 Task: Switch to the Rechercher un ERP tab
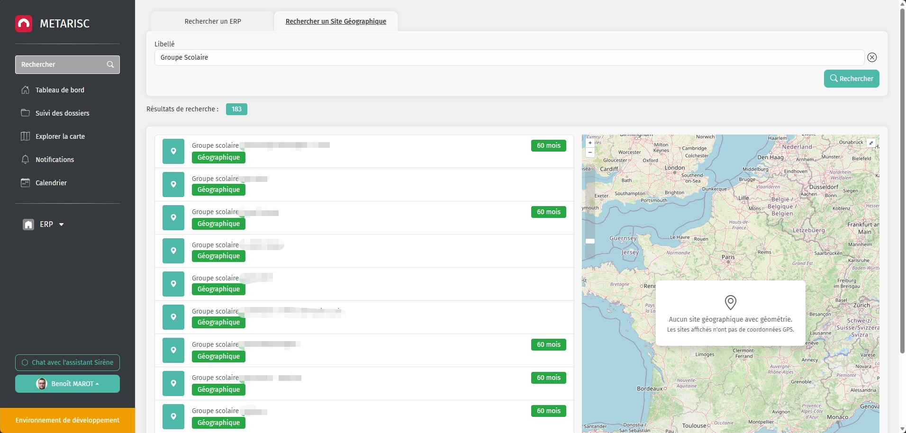212,21
